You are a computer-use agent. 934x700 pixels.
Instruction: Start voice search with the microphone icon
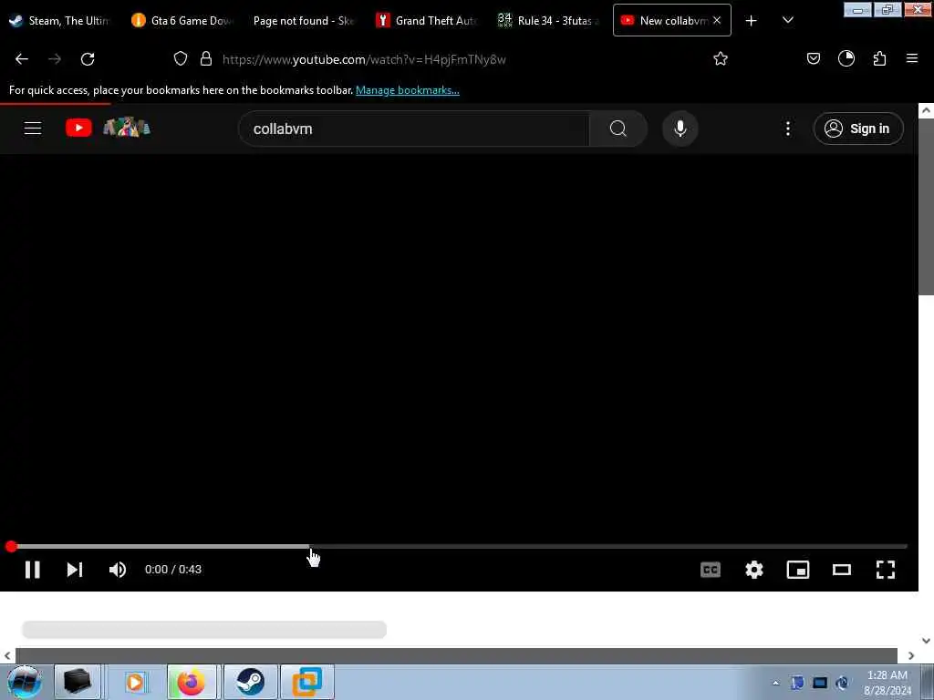(x=680, y=129)
